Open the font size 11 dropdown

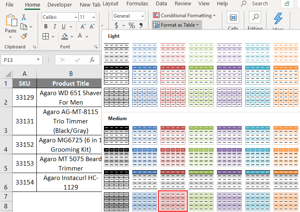93,17
